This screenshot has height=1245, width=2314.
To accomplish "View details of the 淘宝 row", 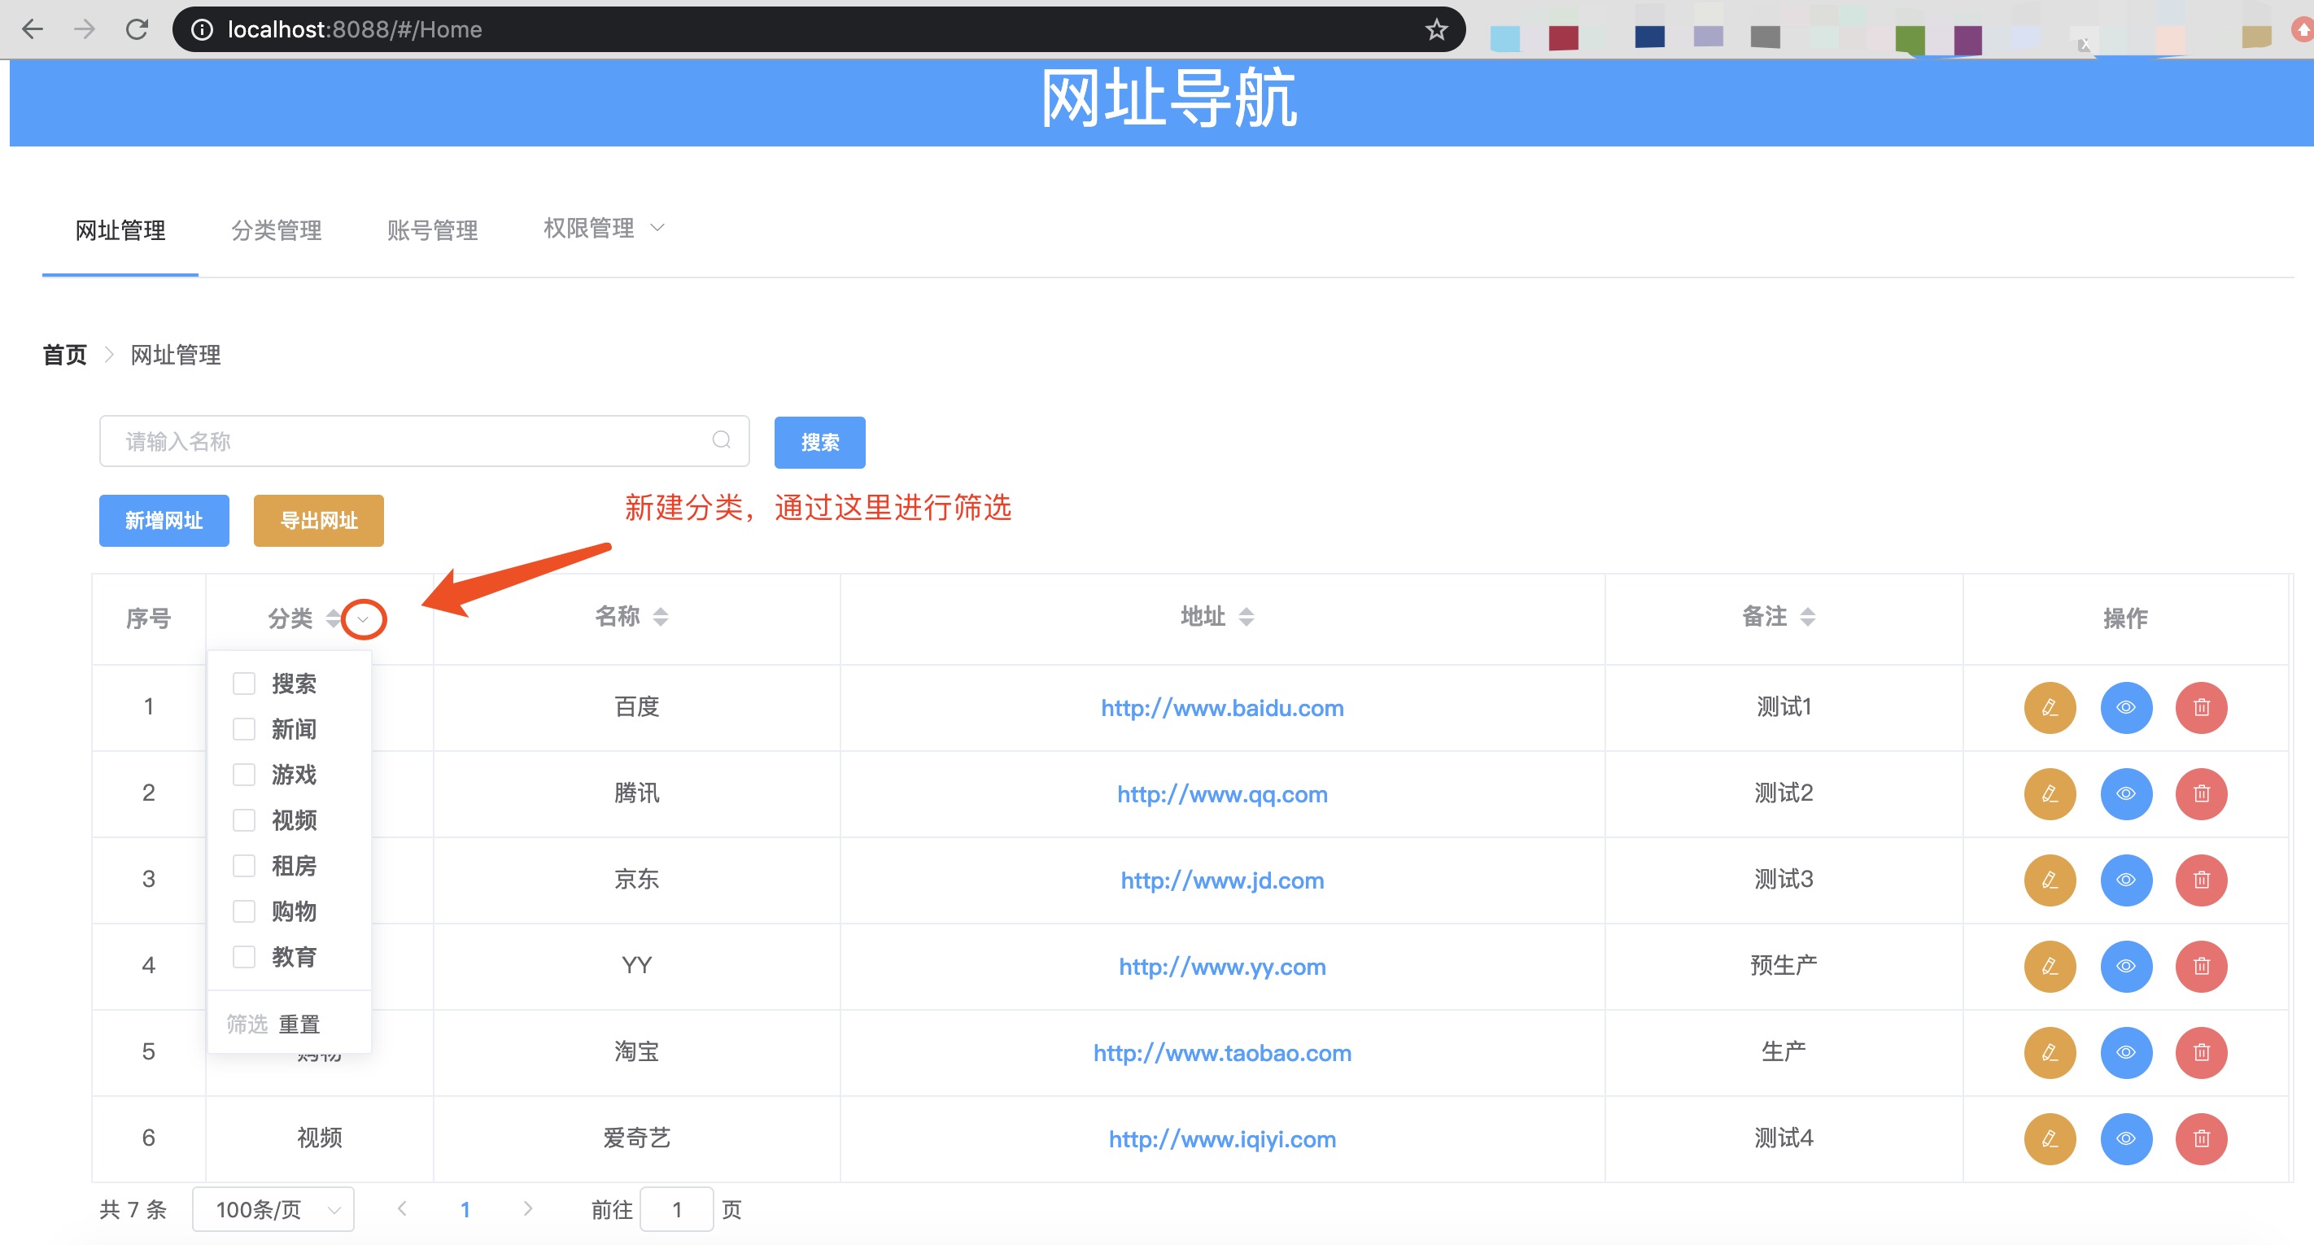I will [x=2126, y=1053].
